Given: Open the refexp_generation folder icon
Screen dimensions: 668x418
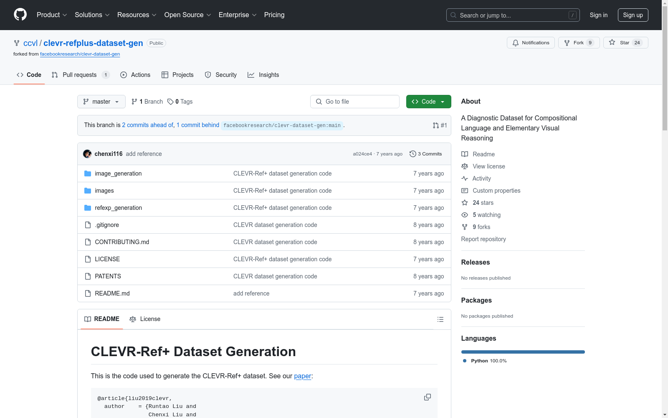Looking at the screenshot, I should point(88,208).
